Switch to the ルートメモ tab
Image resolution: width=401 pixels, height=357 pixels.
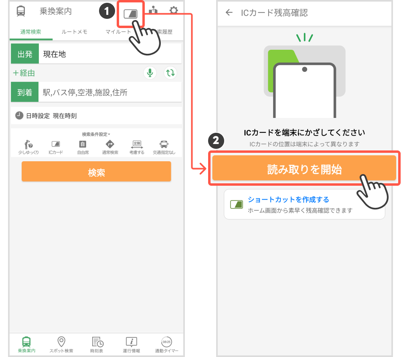pyautogui.click(x=74, y=32)
